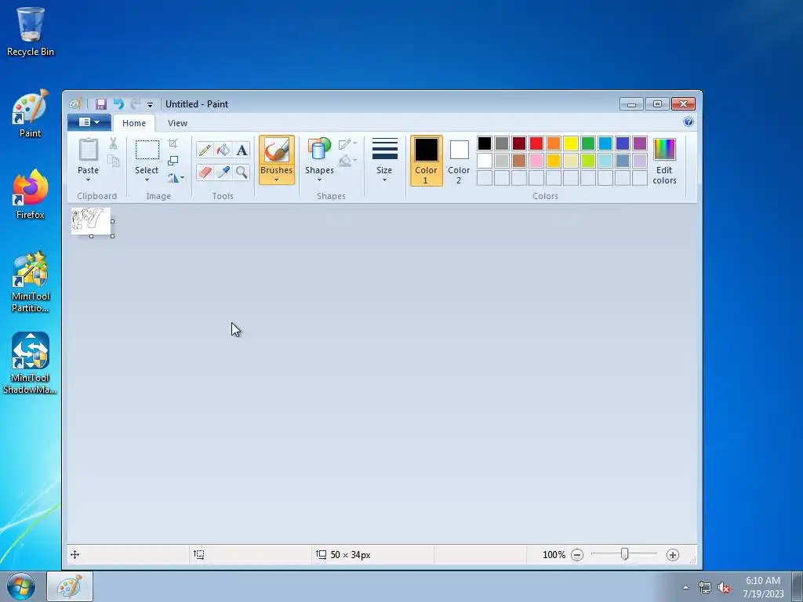The width and height of the screenshot is (803, 602).
Task: Click the Brushes tool icon
Action: pos(277,150)
